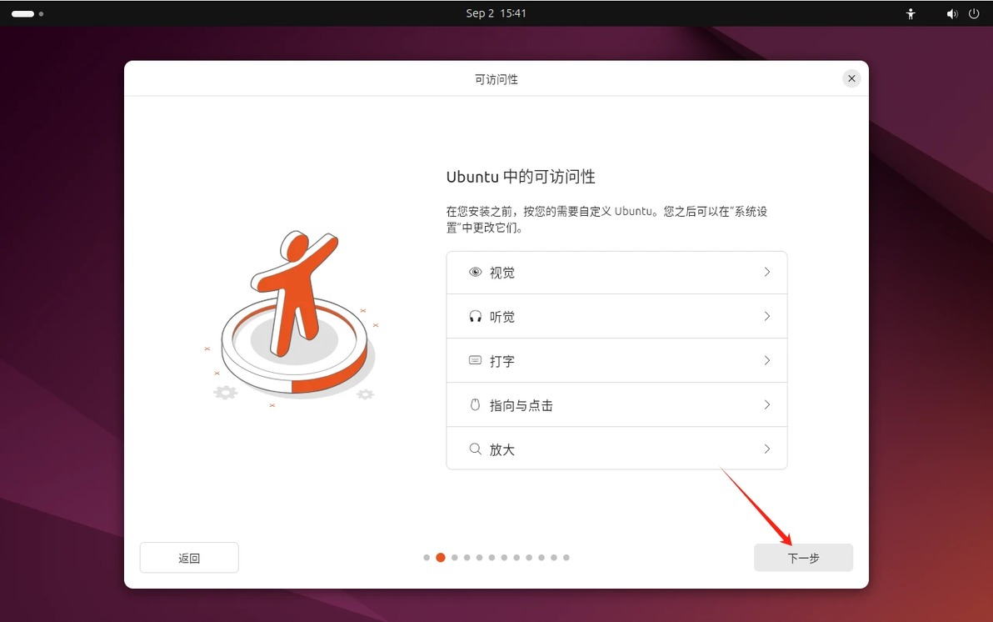Expand the 打字 row chevron

click(767, 360)
